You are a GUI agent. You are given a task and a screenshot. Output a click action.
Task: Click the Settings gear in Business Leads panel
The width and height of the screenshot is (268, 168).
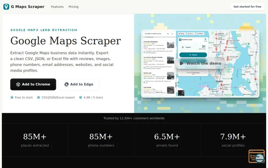(205, 39)
